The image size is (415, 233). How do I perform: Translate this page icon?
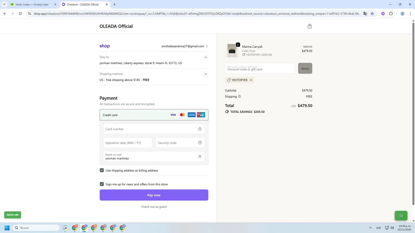pos(365,14)
